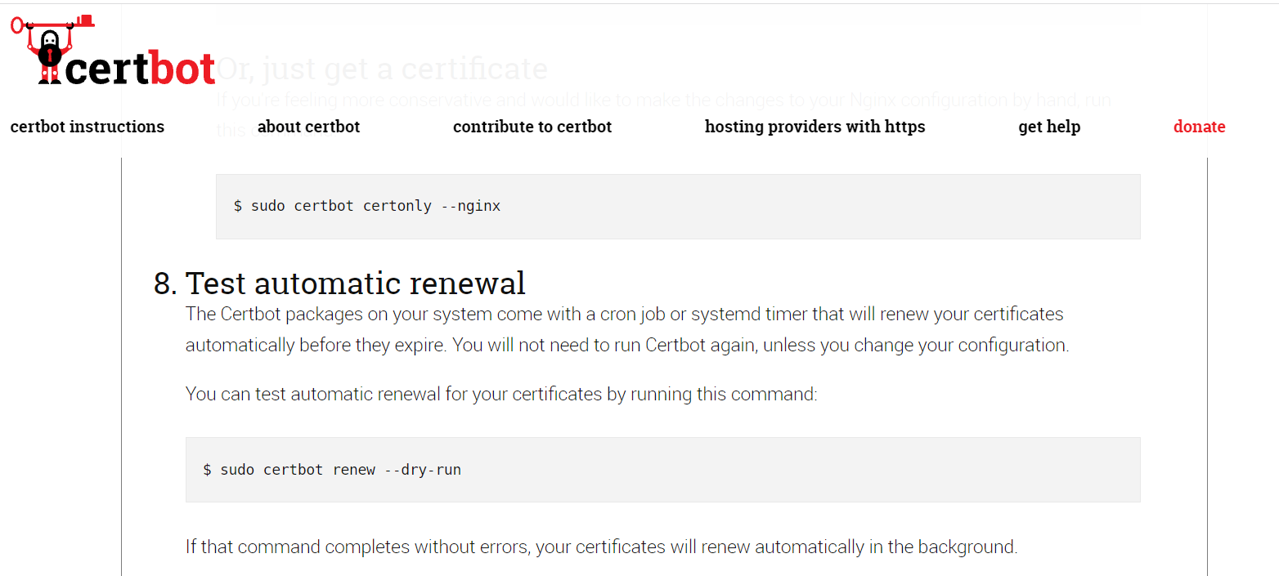This screenshot has width=1279, height=576.
Task: Click the 'Test automatic renewal' heading
Action: coord(355,283)
